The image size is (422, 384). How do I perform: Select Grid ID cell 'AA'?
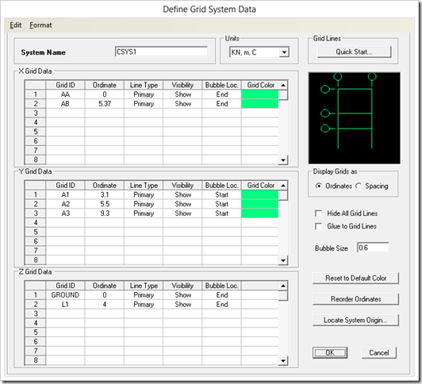tap(65, 94)
